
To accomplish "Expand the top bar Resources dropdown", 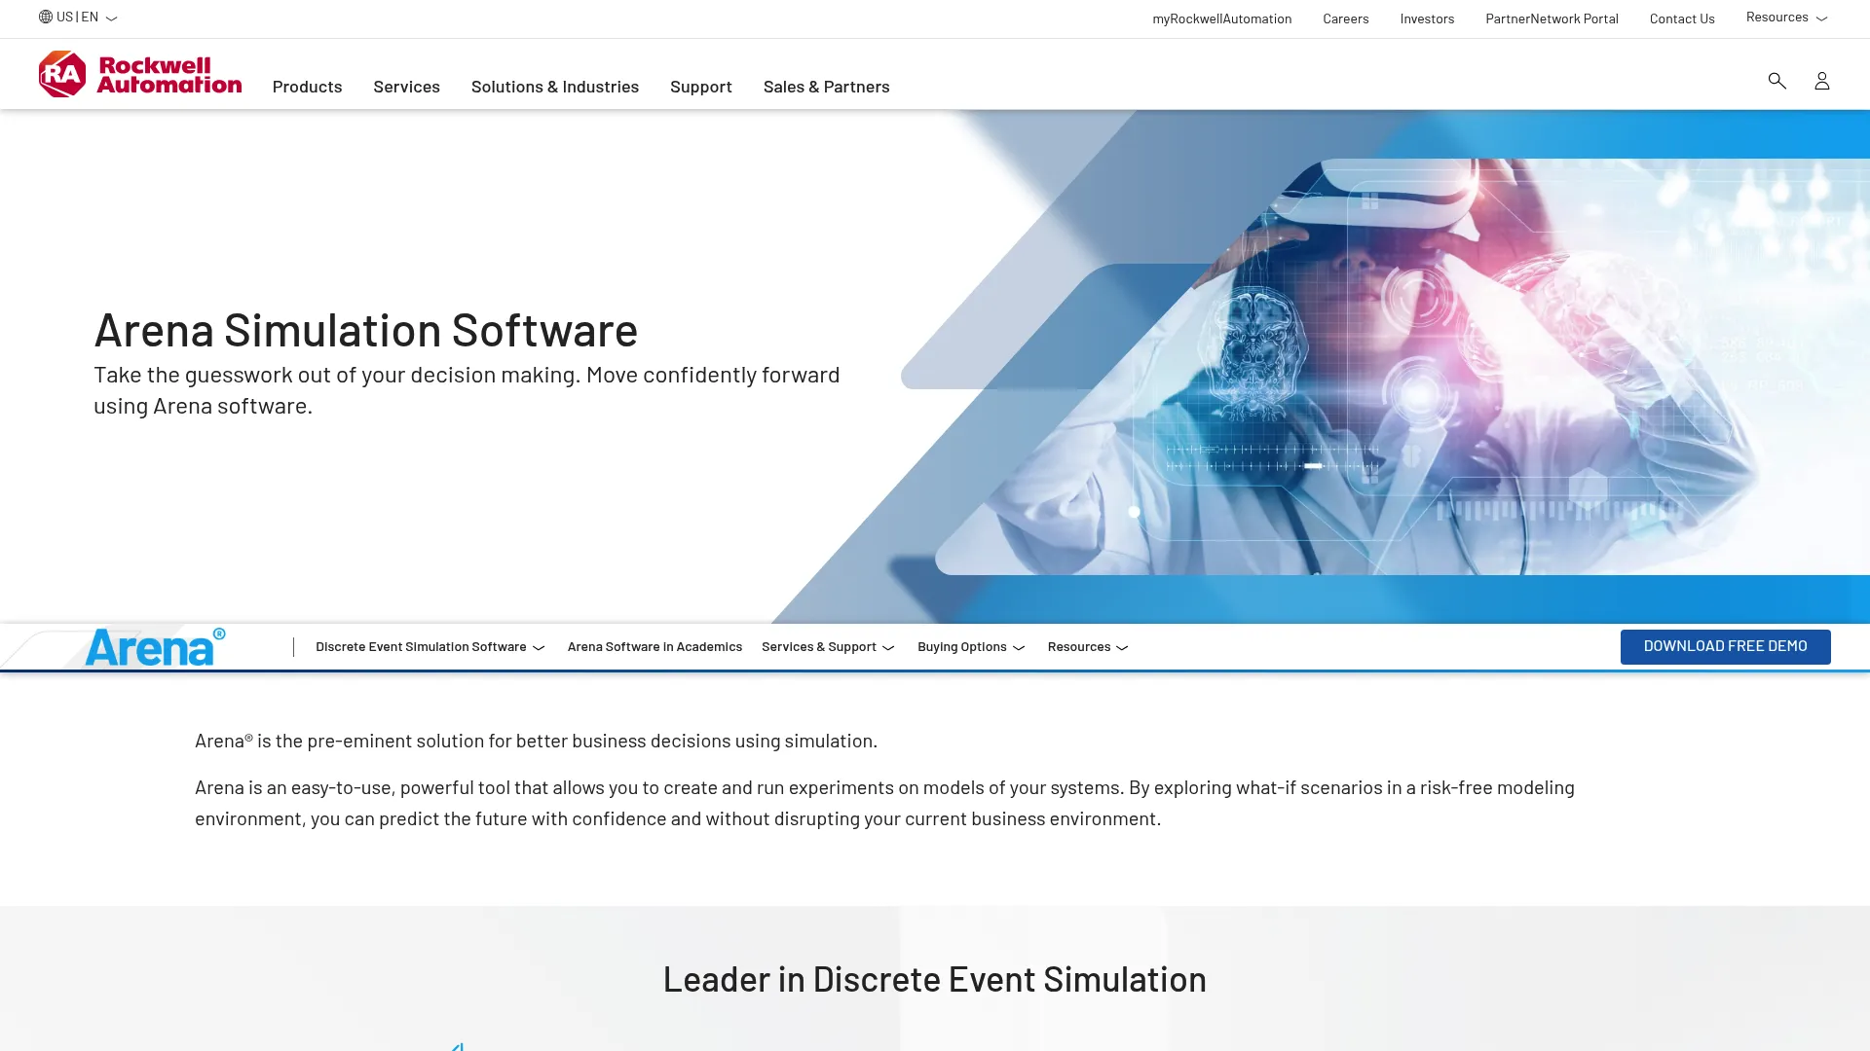I will point(1786,18).
